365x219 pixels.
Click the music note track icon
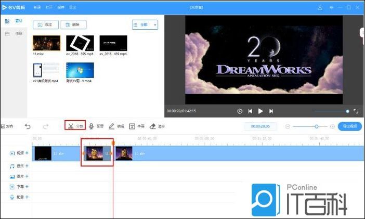pyautogui.click(x=12, y=166)
